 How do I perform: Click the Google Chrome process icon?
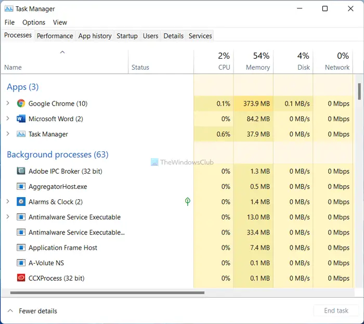[x=21, y=103]
